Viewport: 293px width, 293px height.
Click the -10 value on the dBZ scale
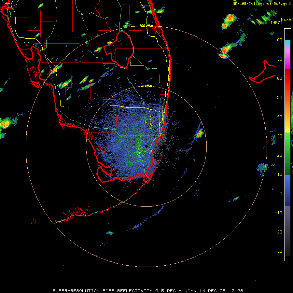(278, 213)
